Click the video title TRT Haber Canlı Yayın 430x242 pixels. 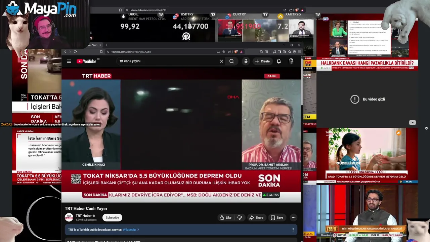point(86,208)
